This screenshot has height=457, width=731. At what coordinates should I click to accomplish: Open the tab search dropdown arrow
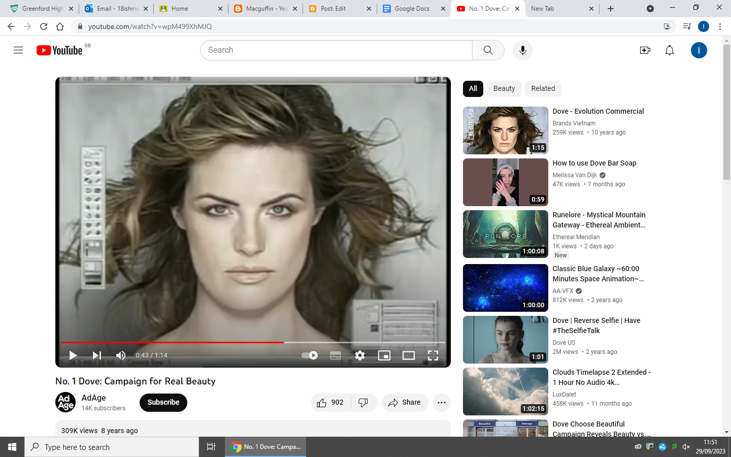point(650,9)
